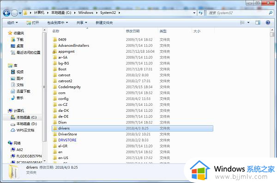
Task: Sort by the 大小 column header
Action: (197, 31)
